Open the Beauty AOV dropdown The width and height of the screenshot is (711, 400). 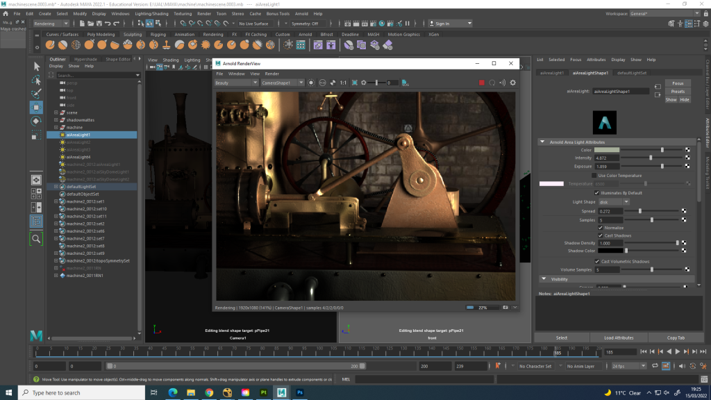pos(235,83)
